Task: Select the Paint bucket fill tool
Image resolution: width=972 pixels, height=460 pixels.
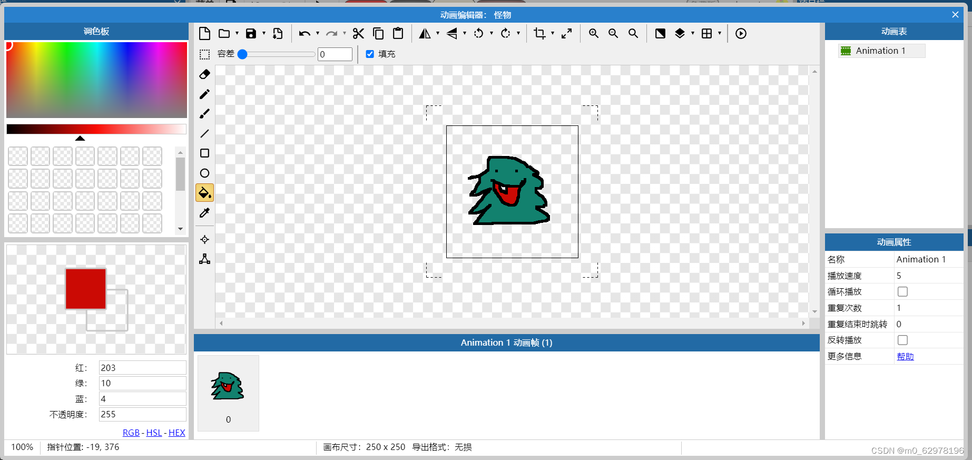Action: [x=205, y=193]
